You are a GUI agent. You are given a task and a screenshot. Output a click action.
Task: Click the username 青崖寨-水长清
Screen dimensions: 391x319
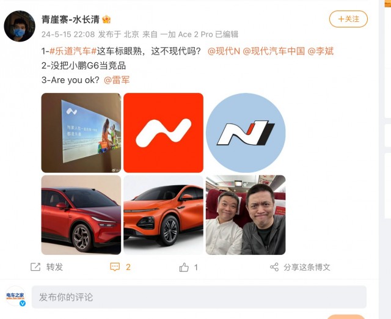click(71, 19)
